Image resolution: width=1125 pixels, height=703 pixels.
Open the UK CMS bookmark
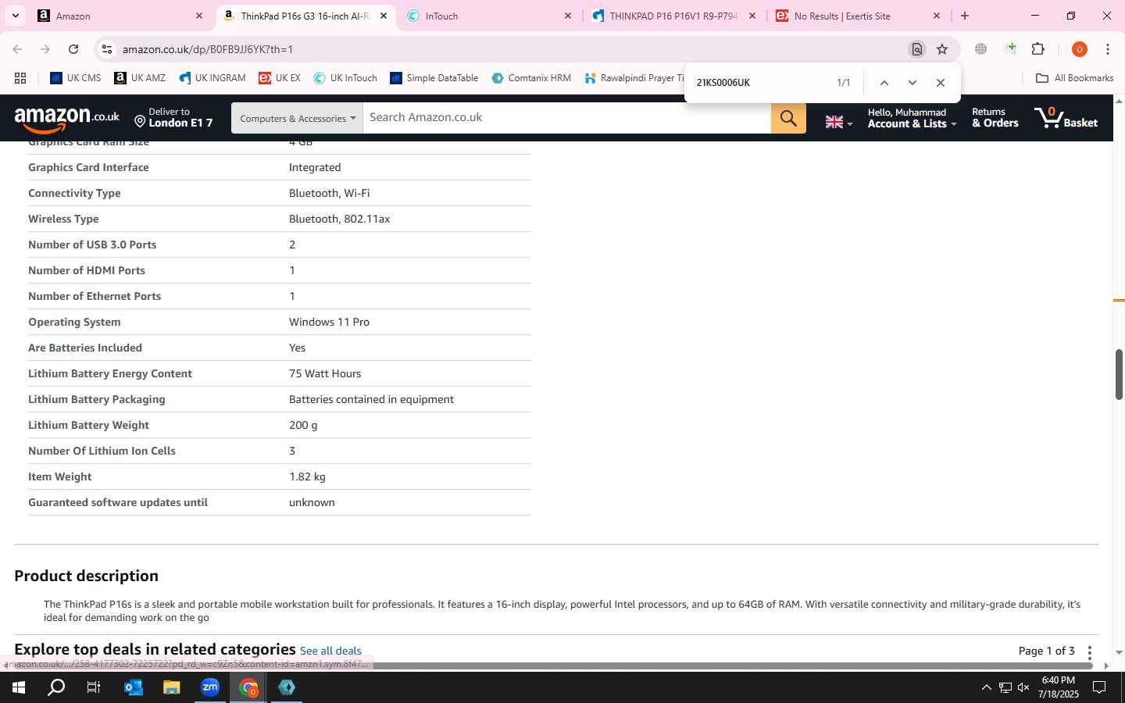coord(76,78)
